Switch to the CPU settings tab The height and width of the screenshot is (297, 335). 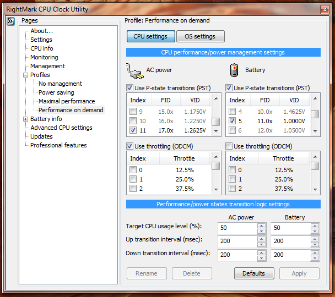pyautogui.click(x=150, y=36)
